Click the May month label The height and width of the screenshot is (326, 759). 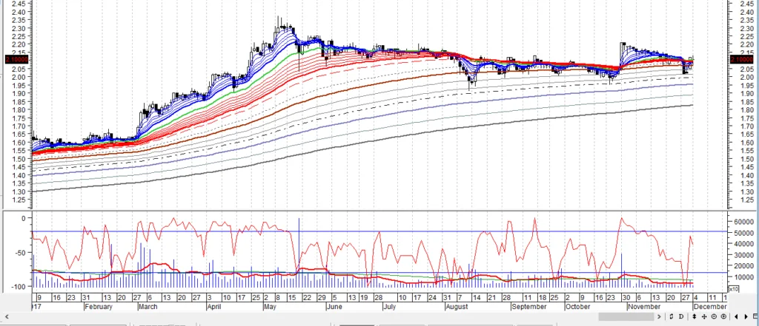tap(269, 307)
